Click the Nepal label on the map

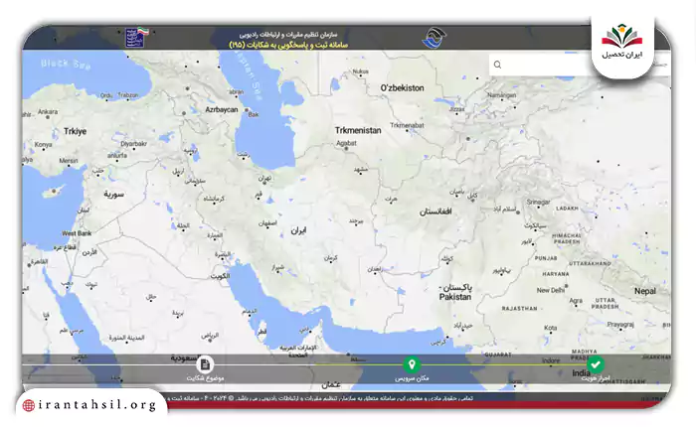click(x=645, y=291)
